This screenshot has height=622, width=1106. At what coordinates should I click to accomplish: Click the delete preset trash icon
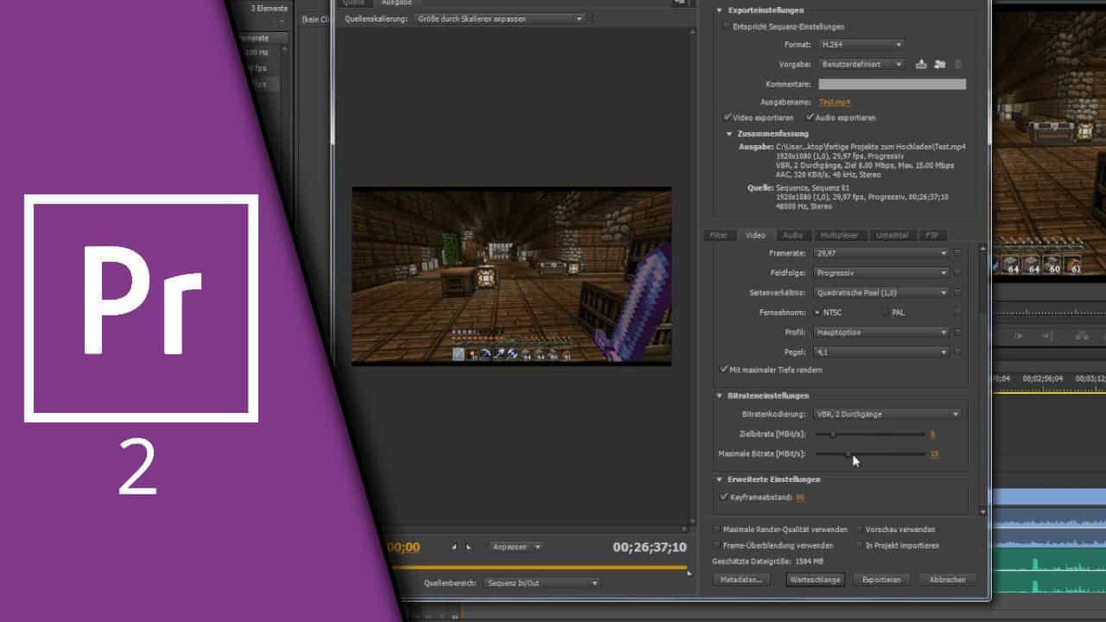[957, 64]
